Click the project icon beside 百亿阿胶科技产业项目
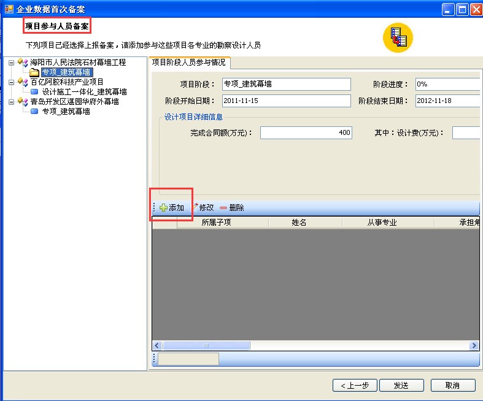 [23, 82]
